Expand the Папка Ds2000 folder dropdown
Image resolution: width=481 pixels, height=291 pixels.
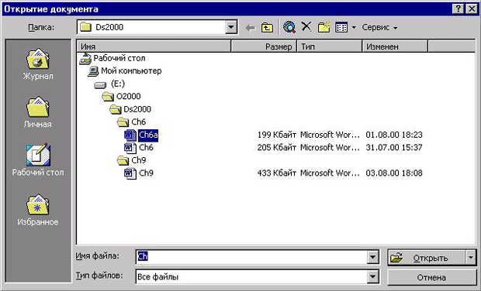[231, 27]
